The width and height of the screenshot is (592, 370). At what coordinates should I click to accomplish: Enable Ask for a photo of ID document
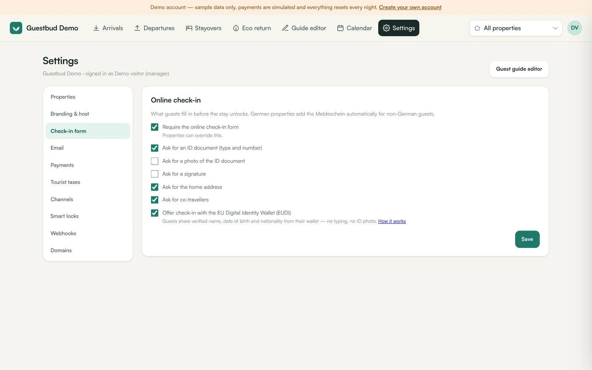coord(155,161)
